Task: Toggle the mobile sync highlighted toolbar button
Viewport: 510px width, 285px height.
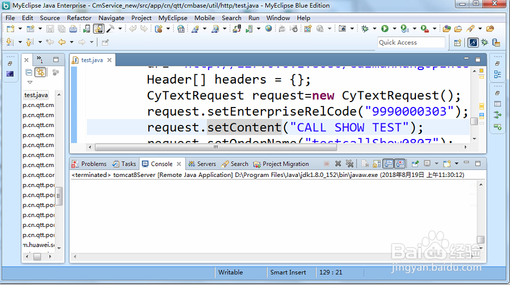Action: (x=98, y=29)
